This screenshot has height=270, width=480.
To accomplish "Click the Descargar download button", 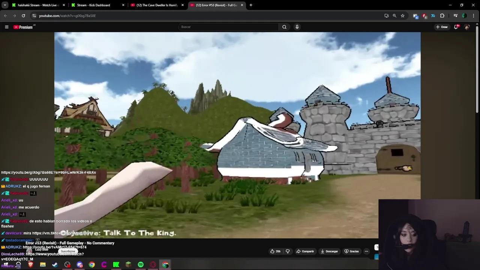I will pyautogui.click(x=329, y=251).
